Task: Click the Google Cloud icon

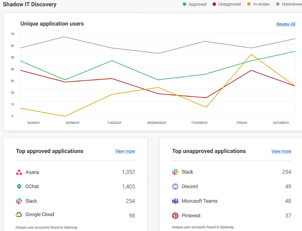Action: 19,215
